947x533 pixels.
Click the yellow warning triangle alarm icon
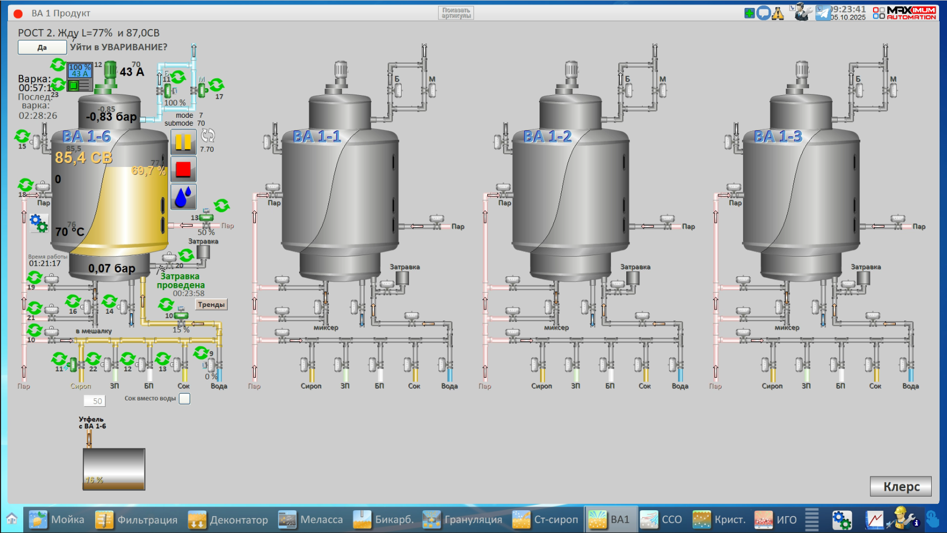[777, 13]
